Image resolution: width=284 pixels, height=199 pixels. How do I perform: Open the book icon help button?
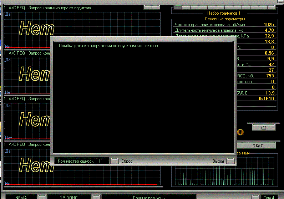[264, 128]
